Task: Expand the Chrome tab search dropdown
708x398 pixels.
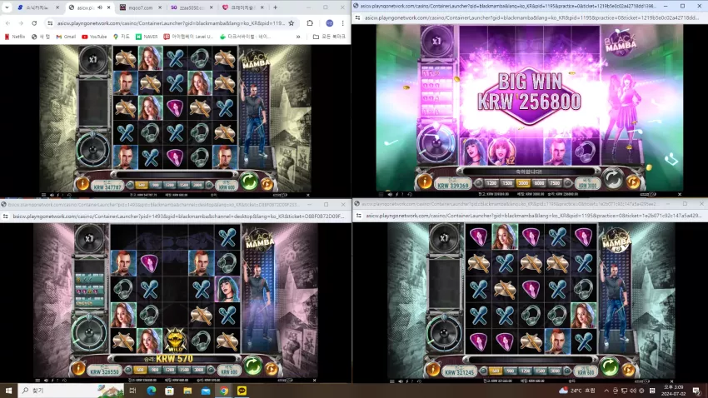Action: [7, 7]
